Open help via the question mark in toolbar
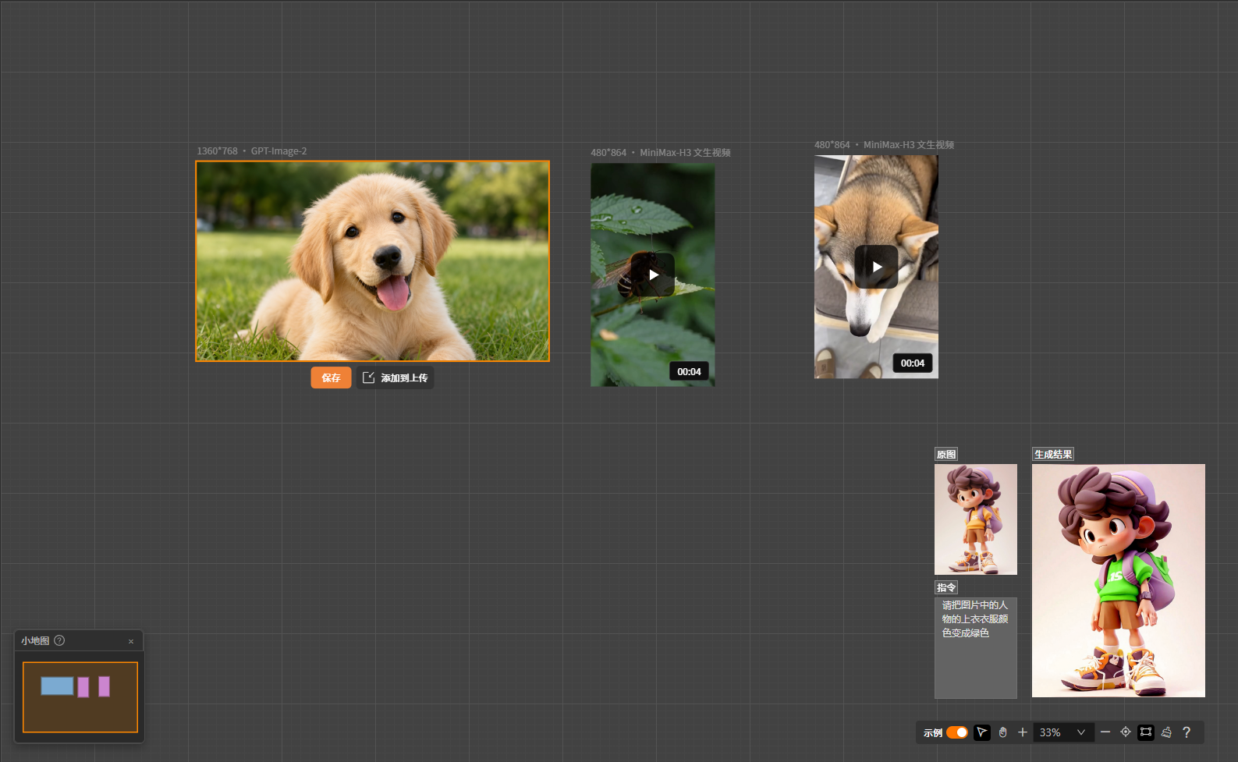This screenshot has height=762, width=1238. [x=1187, y=732]
